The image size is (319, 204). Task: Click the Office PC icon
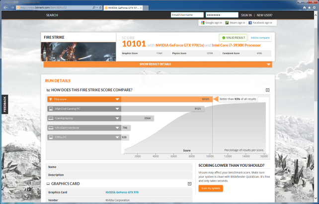pyautogui.click(x=51, y=137)
